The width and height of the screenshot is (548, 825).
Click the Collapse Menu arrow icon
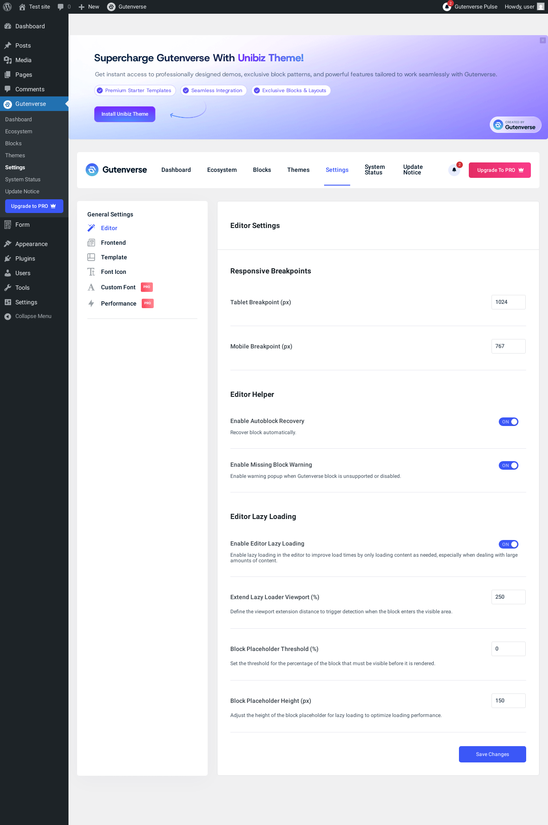point(8,316)
